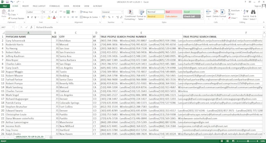Increase indent icon

click(77, 17)
